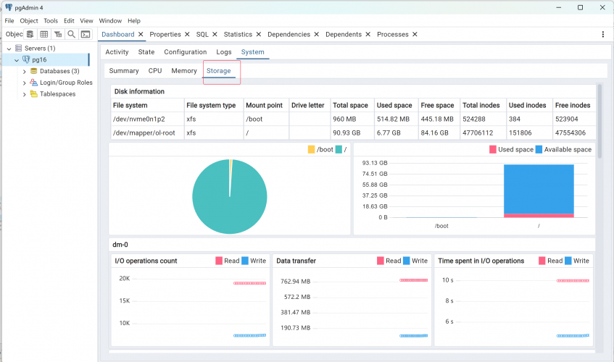Click the 90.93 GB total space cell

click(x=352, y=133)
